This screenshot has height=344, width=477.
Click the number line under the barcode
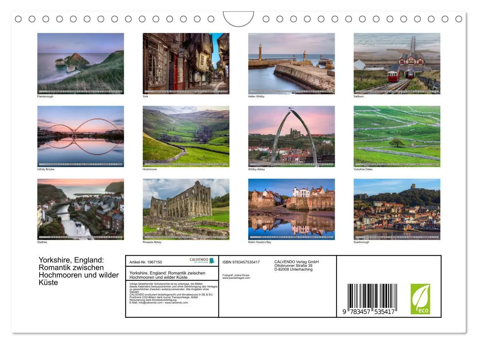click(369, 312)
